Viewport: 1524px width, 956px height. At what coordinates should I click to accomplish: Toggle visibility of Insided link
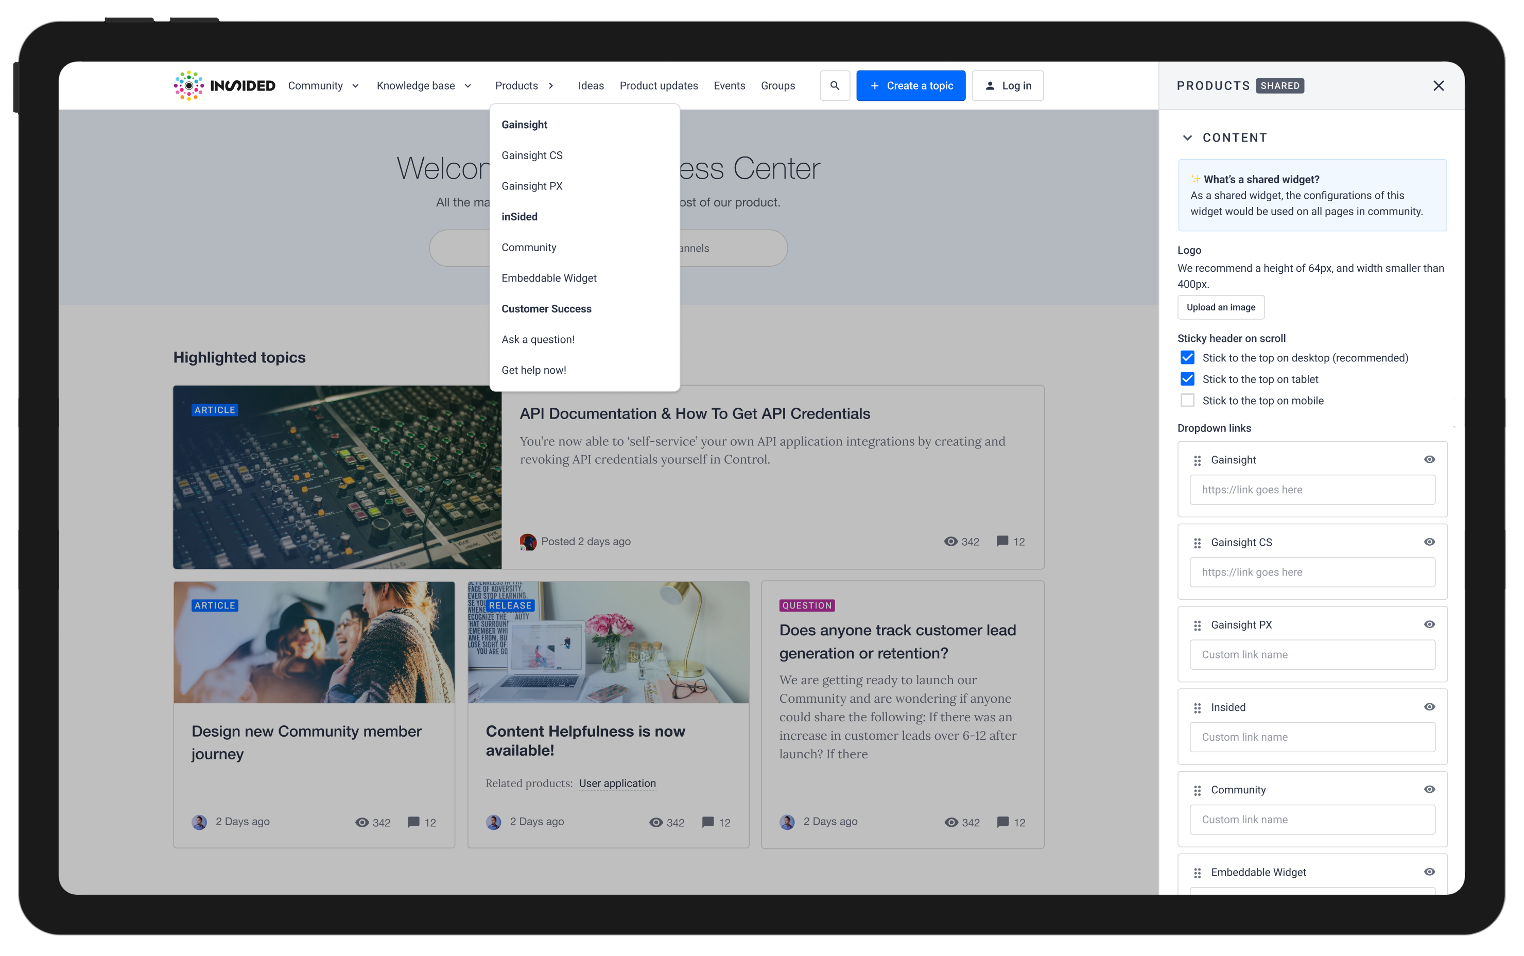coord(1429,707)
